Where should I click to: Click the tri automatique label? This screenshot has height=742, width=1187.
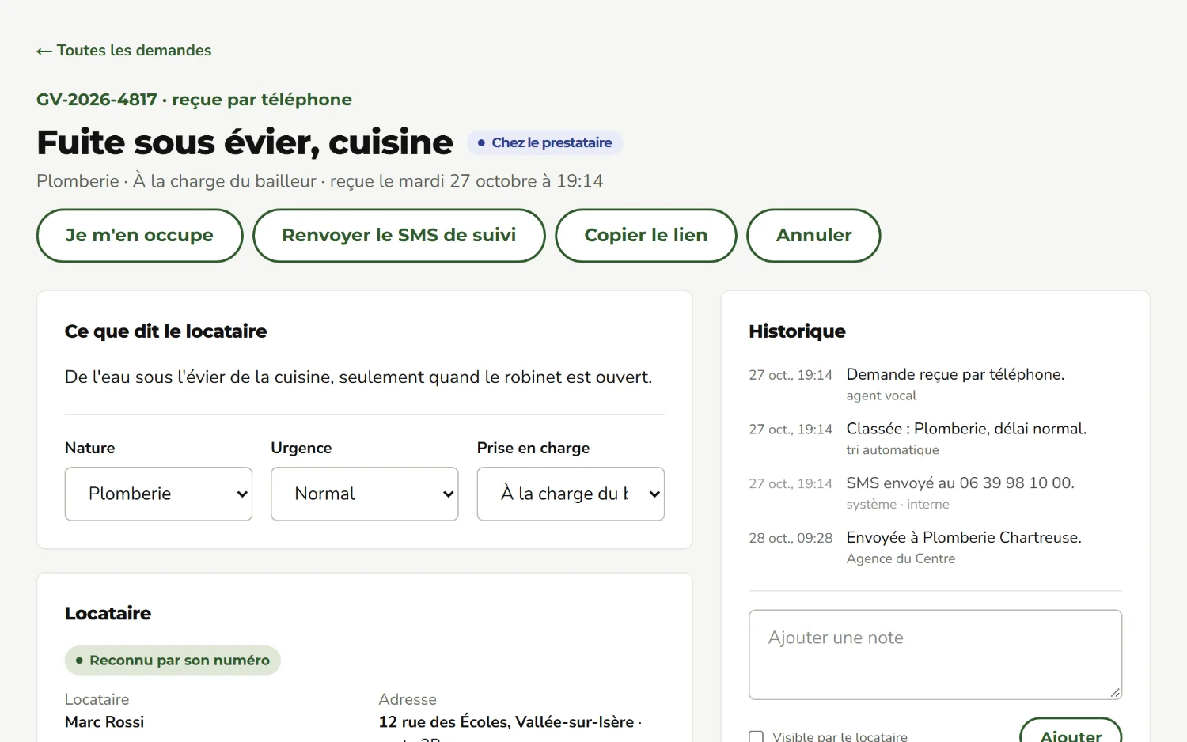tap(893, 450)
